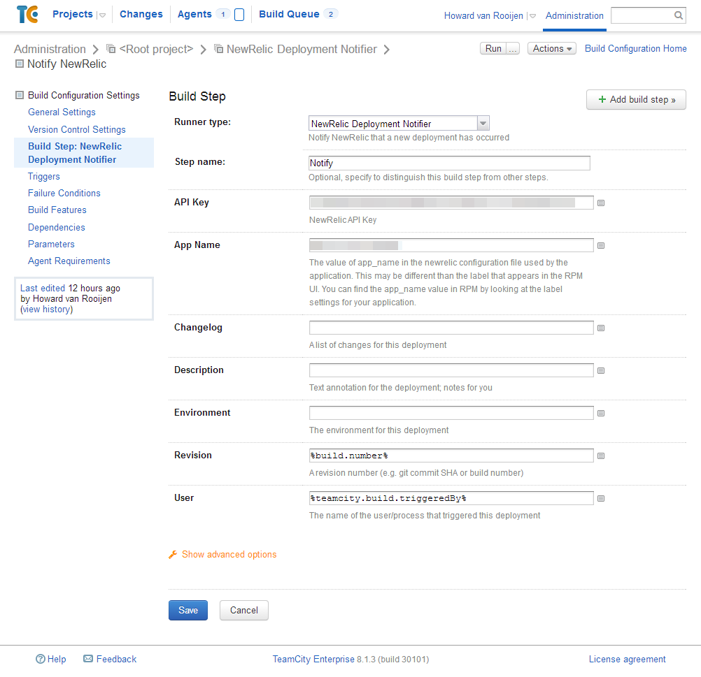Click the Run button

(x=493, y=48)
